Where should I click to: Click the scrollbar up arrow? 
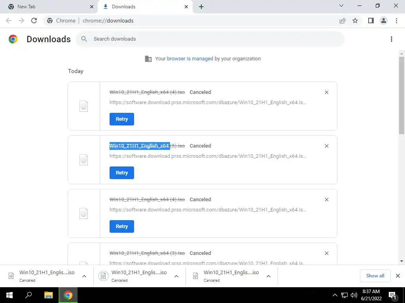401,54
